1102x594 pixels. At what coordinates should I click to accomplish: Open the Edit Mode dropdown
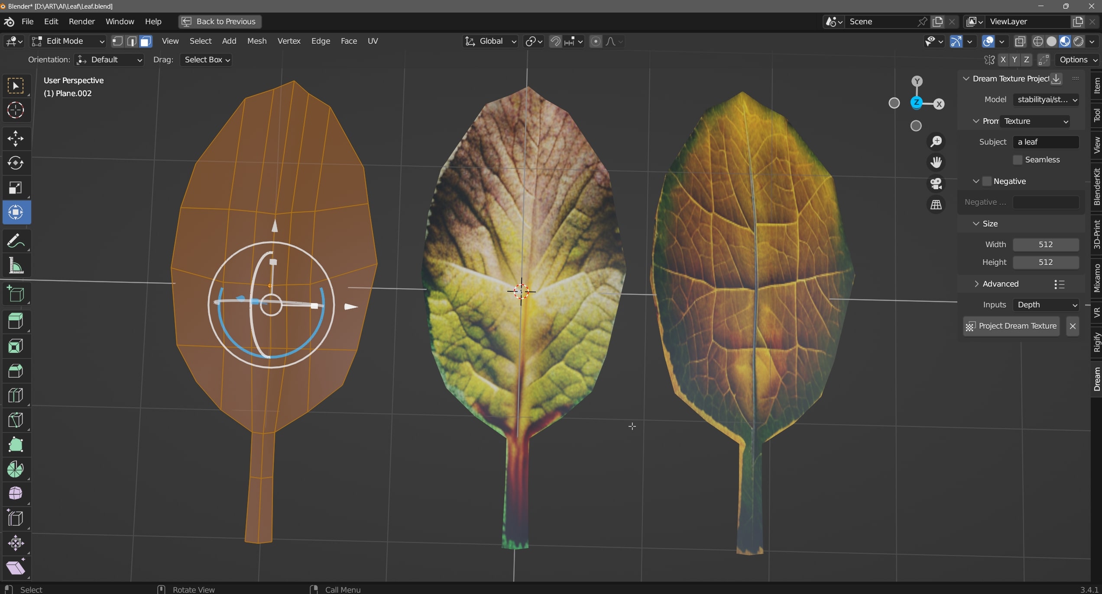point(68,41)
